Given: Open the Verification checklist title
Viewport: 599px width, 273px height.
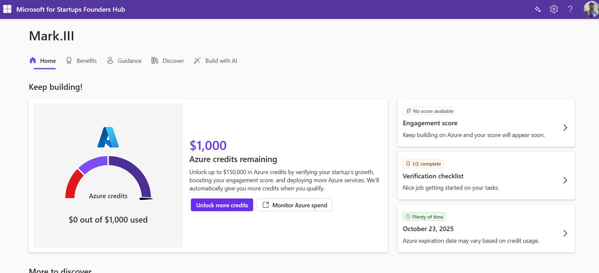Looking at the screenshot, I should [433, 176].
